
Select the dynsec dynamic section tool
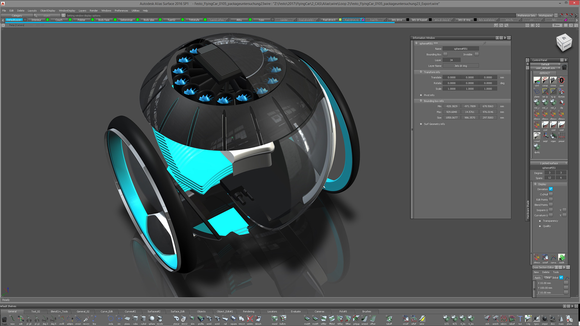click(x=561, y=92)
